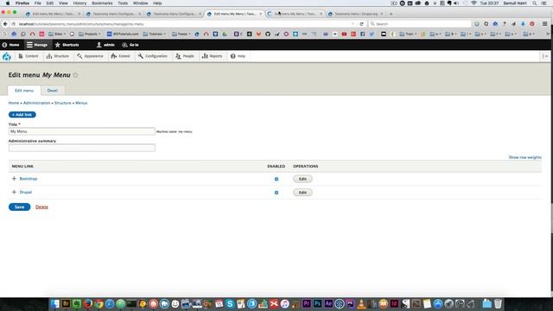Expand the Projects bookmarks folder
This screenshot has height=311, width=553.
[90, 35]
